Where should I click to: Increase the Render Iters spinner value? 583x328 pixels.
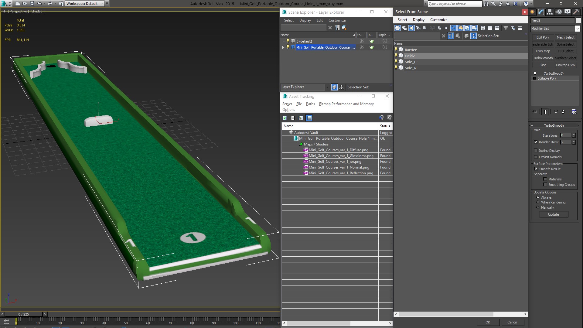tap(574, 141)
